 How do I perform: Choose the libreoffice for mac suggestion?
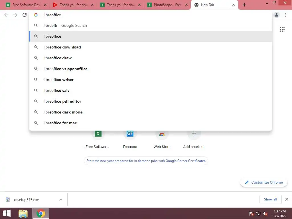[x=151, y=123]
